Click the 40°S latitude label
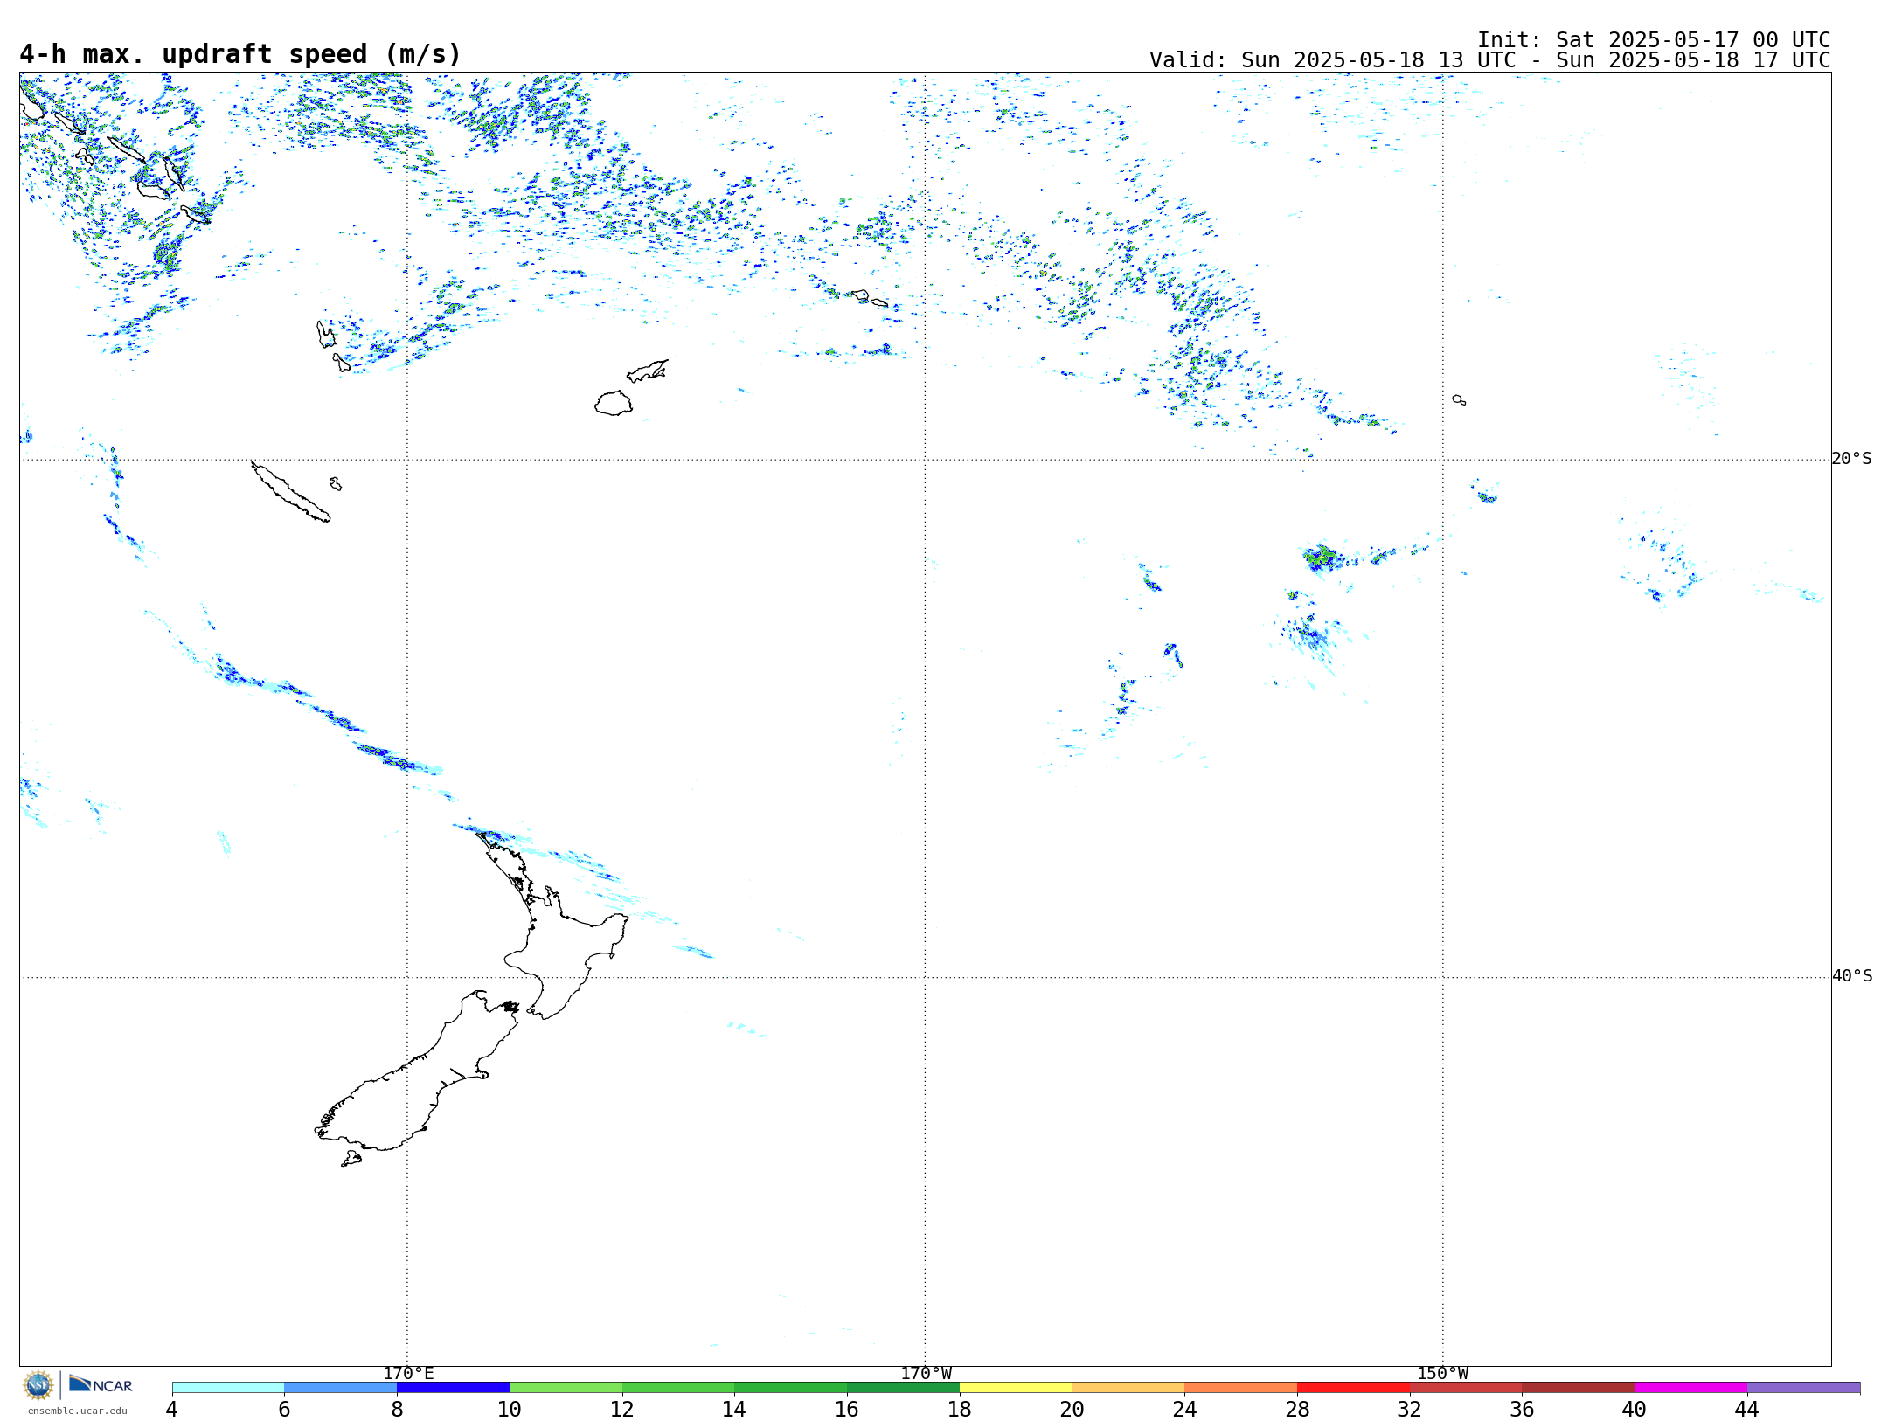 pyautogui.click(x=1851, y=976)
